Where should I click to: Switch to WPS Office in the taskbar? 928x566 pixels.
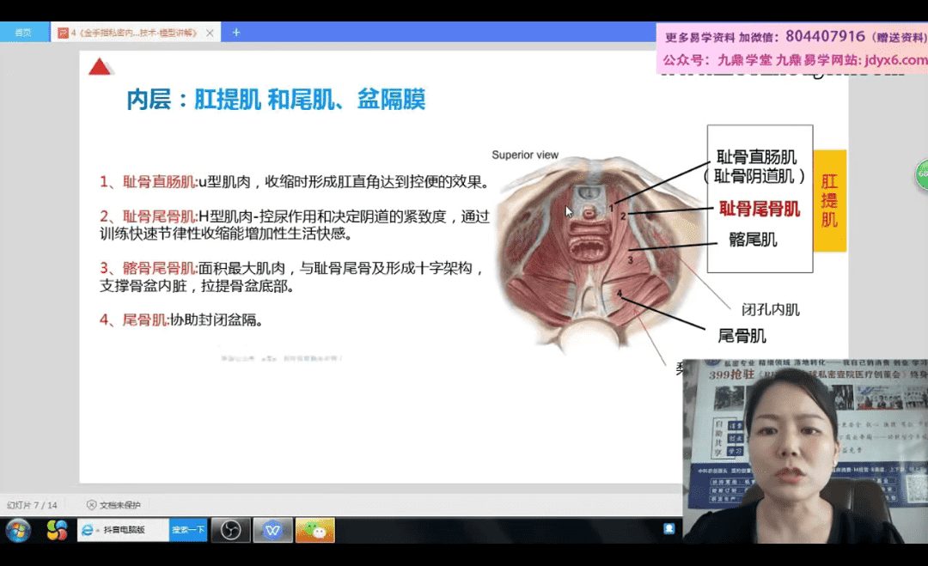[273, 530]
